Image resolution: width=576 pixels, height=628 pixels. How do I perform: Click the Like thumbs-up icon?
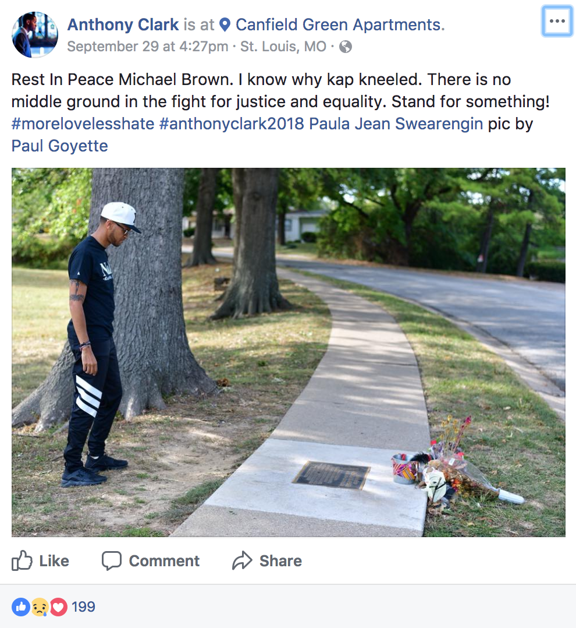pyautogui.click(x=22, y=560)
